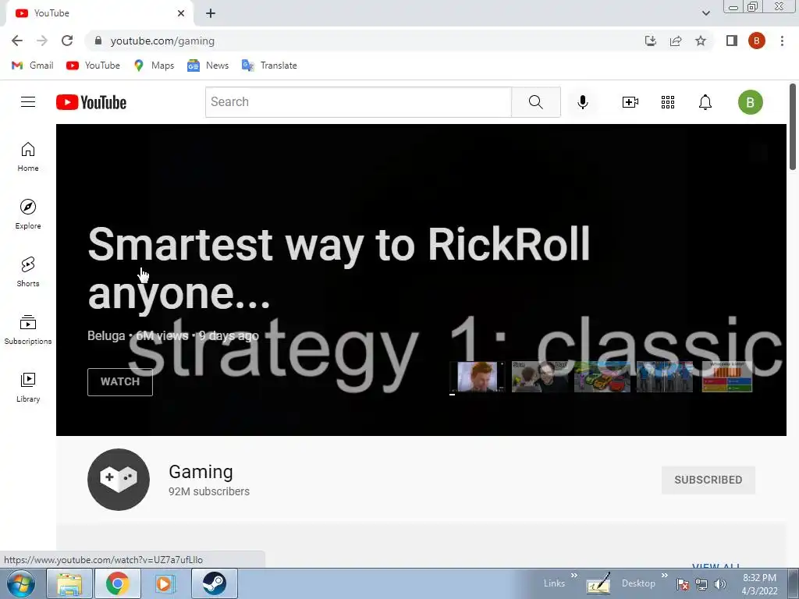Open the media player taskbar icon

pyautogui.click(x=165, y=583)
